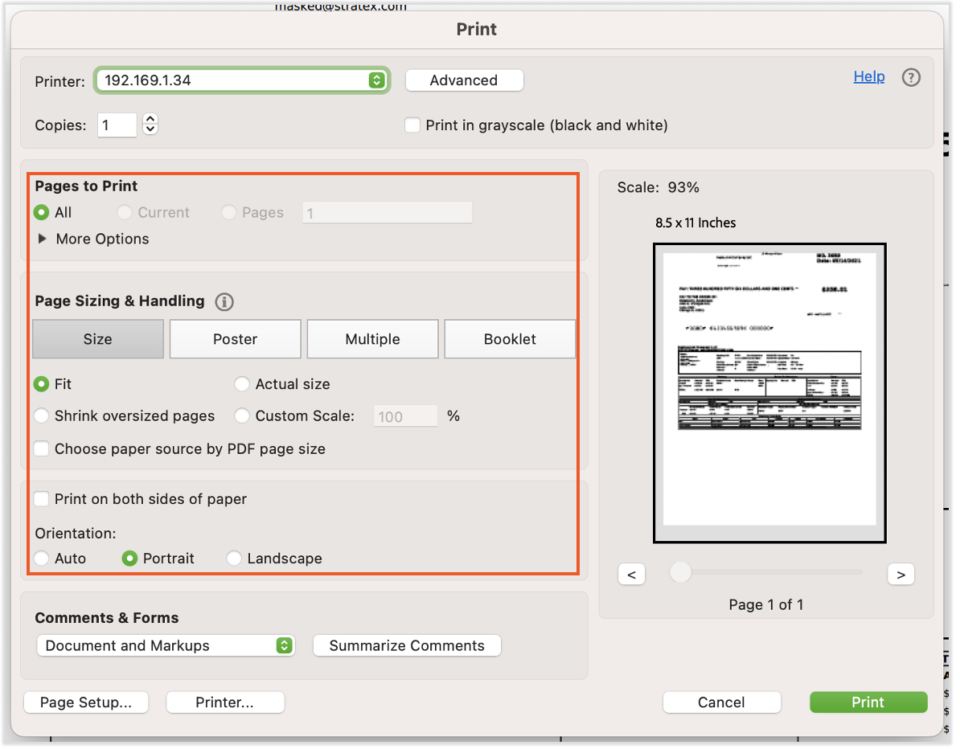This screenshot has height=749, width=960.
Task: Open the printer selection dropdown
Action: (x=375, y=80)
